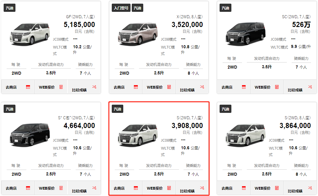Click the store icon on the GF card

pos(28,87)
